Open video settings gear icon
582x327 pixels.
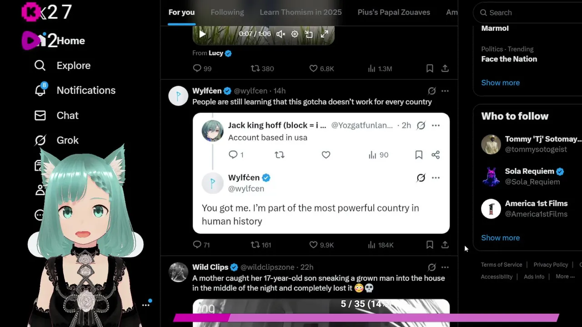[x=295, y=34]
